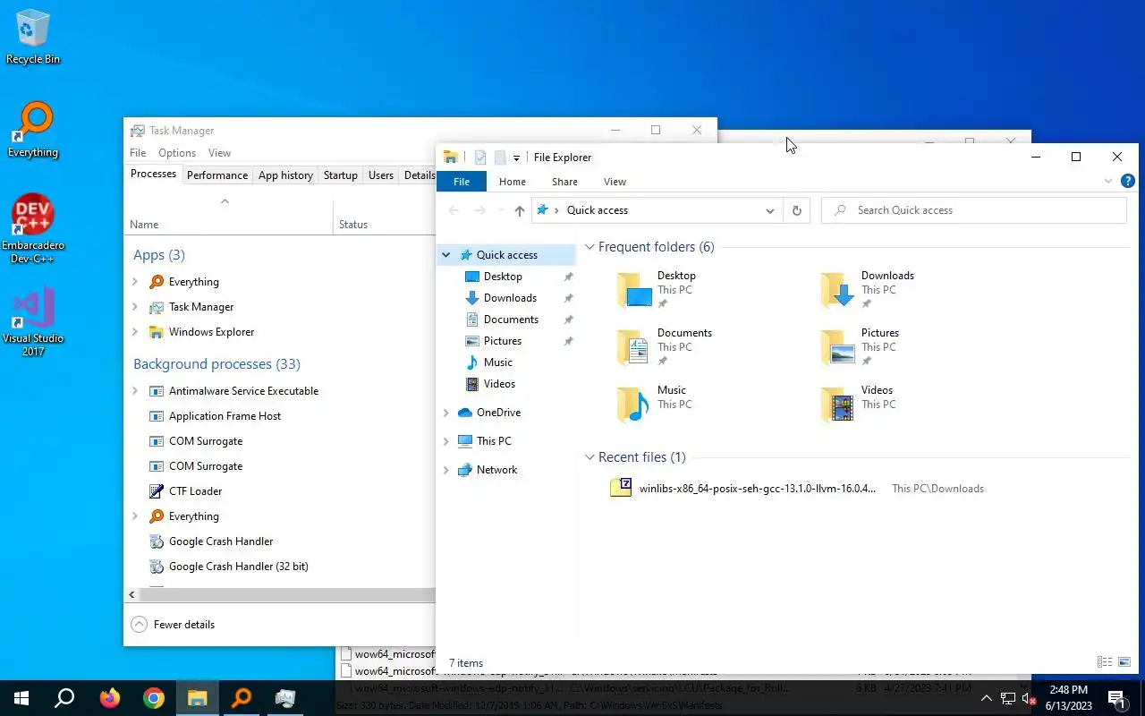1145x716 pixels.
Task: Click the Search Quick access field
Action: [x=973, y=210]
